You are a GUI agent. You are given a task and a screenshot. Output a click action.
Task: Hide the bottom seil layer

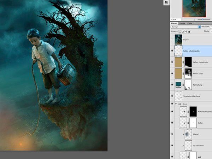172,157
